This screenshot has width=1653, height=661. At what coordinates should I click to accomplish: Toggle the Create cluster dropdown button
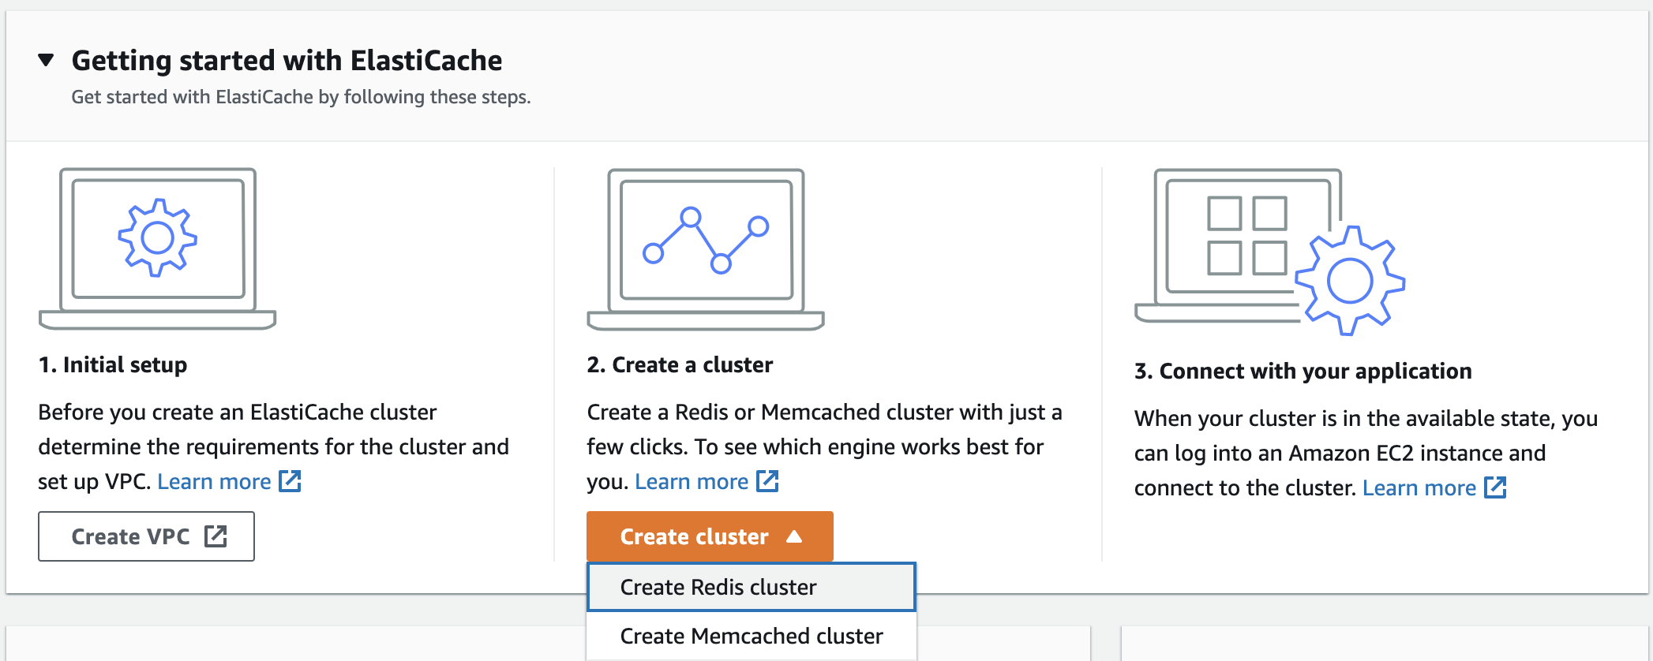point(710,536)
